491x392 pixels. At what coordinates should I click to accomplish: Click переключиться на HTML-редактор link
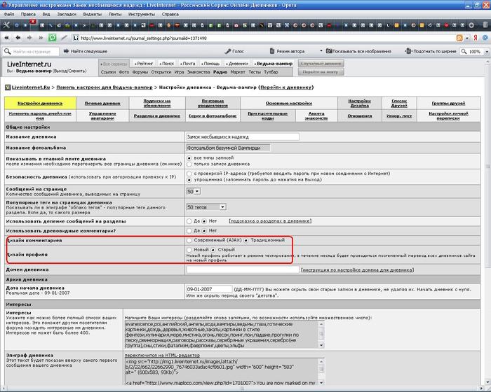[162, 356]
